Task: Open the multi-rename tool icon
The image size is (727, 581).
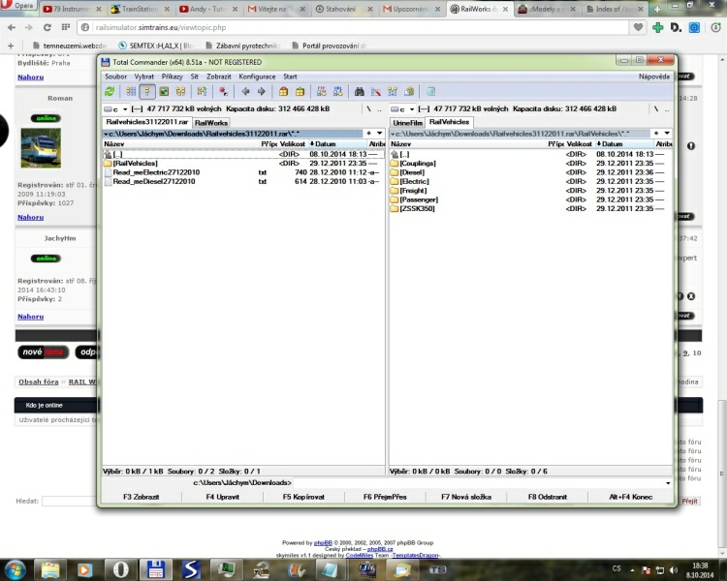Action: 376,92
